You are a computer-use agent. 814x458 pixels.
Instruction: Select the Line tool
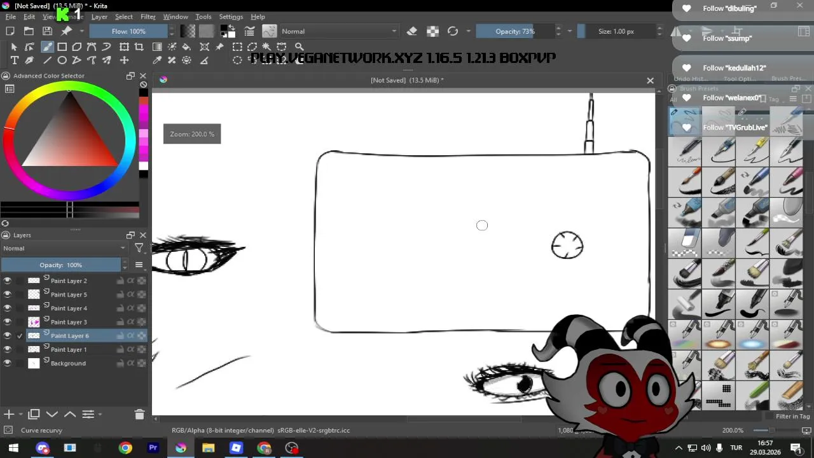pyautogui.click(x=47, y=60)
